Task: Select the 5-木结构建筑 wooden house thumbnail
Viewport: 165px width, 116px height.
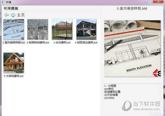Action: click(x=14, y=63)
